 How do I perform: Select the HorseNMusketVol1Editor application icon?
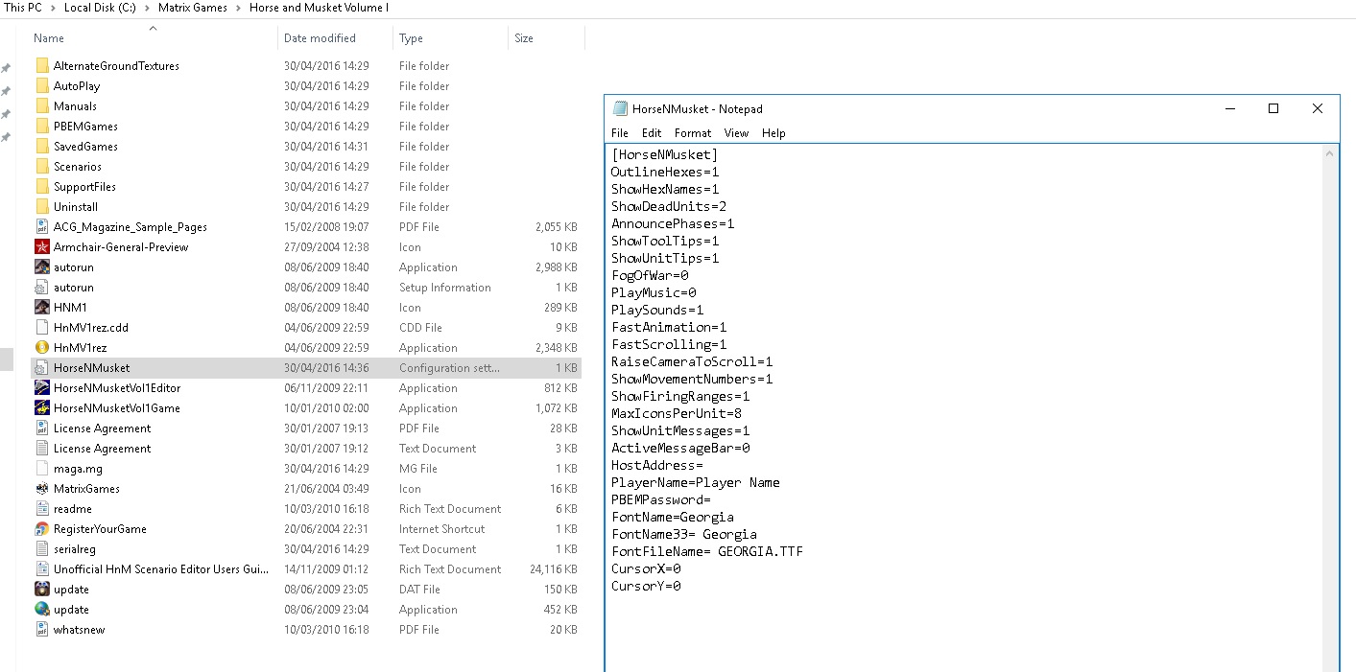pyautogui.click(x=42, y=388)
